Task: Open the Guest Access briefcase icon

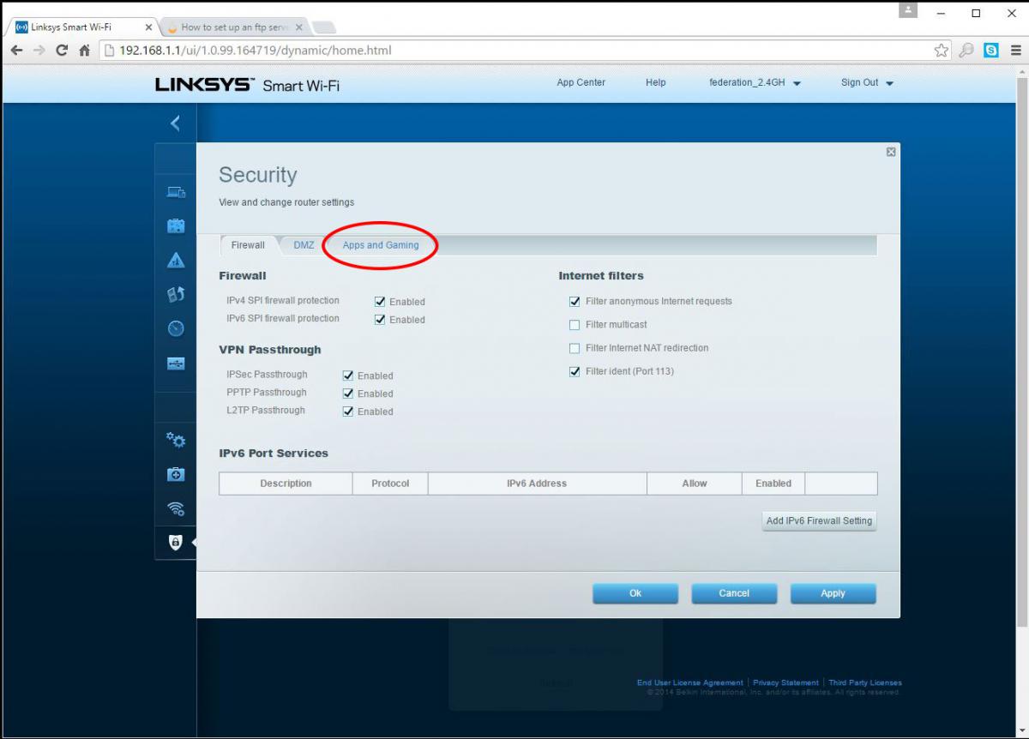Action: pos(175,226)
